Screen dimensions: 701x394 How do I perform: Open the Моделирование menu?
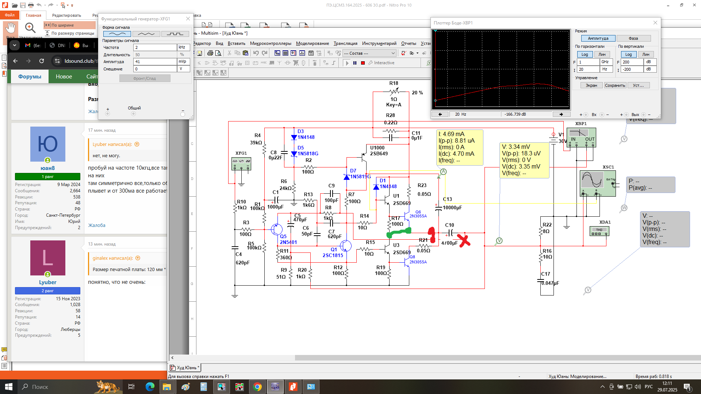[312, 43]
